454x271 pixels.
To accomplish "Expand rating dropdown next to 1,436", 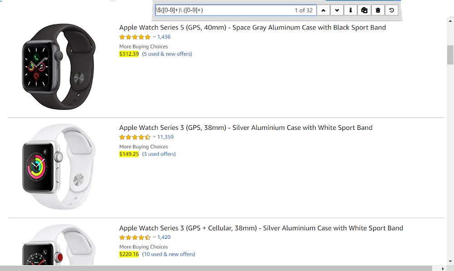I will pos(154,37).
